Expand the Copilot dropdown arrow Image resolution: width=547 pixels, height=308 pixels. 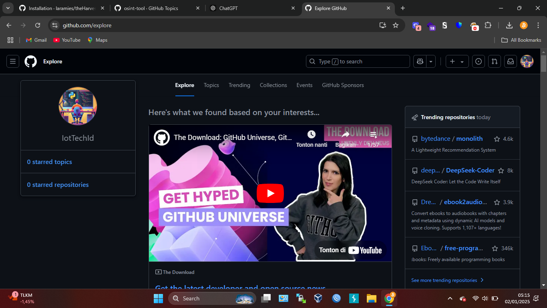click(431, 61)
